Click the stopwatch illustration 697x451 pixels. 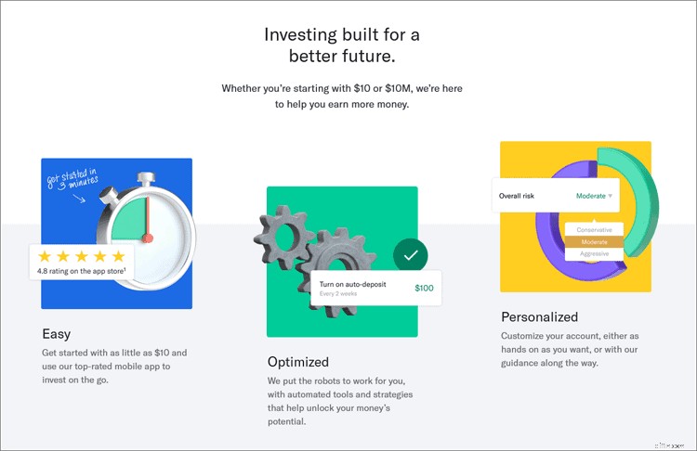[x=147, y=231]
